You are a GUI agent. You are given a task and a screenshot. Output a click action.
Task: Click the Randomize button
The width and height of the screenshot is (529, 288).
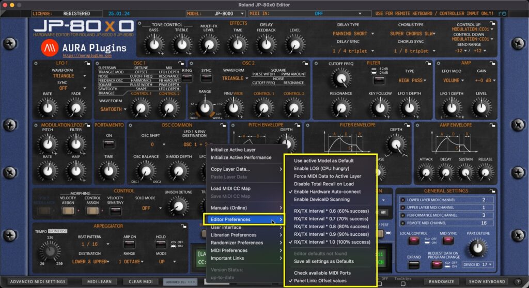click(x=441, y=282)
